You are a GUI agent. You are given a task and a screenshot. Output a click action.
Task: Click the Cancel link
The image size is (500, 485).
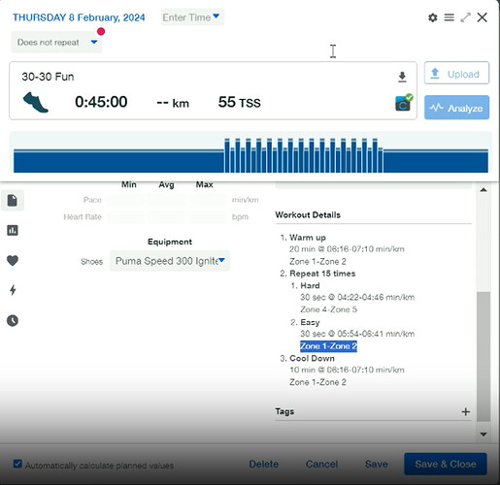(321, 464)
